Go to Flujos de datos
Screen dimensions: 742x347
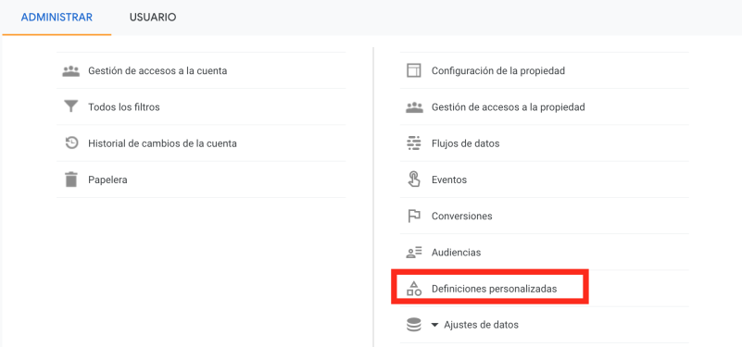(465, 143)
